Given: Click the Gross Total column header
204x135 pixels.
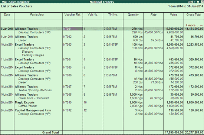Looking at the screenshot, I should click(x=194, y=14).
